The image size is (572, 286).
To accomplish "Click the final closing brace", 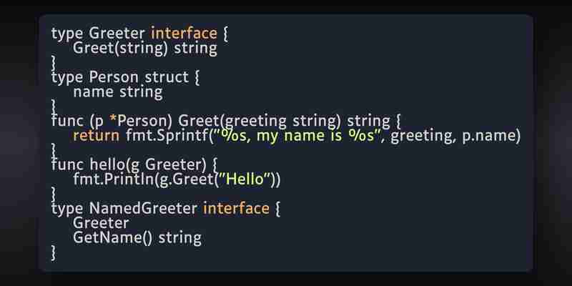I will pos(54,253).
